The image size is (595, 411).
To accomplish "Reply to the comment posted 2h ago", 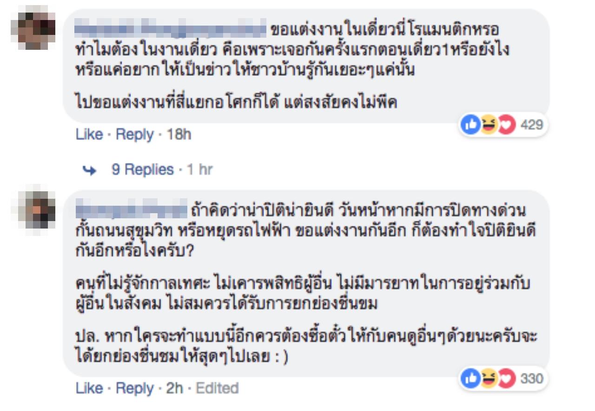I will tap(134, 388).
